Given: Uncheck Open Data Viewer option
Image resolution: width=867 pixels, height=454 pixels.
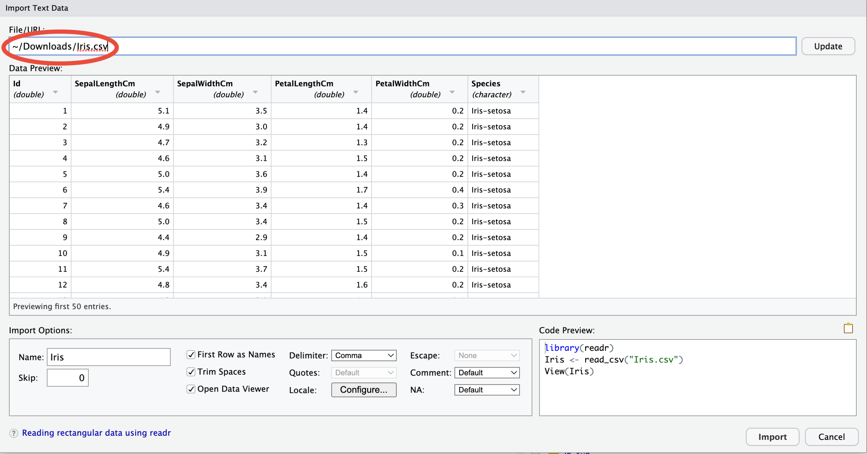Looking at the screenshot, I should point(191,389).
